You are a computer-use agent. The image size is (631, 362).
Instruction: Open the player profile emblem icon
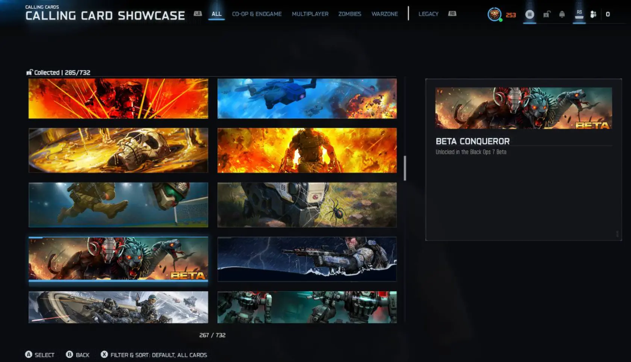click(x=494, y=15)
